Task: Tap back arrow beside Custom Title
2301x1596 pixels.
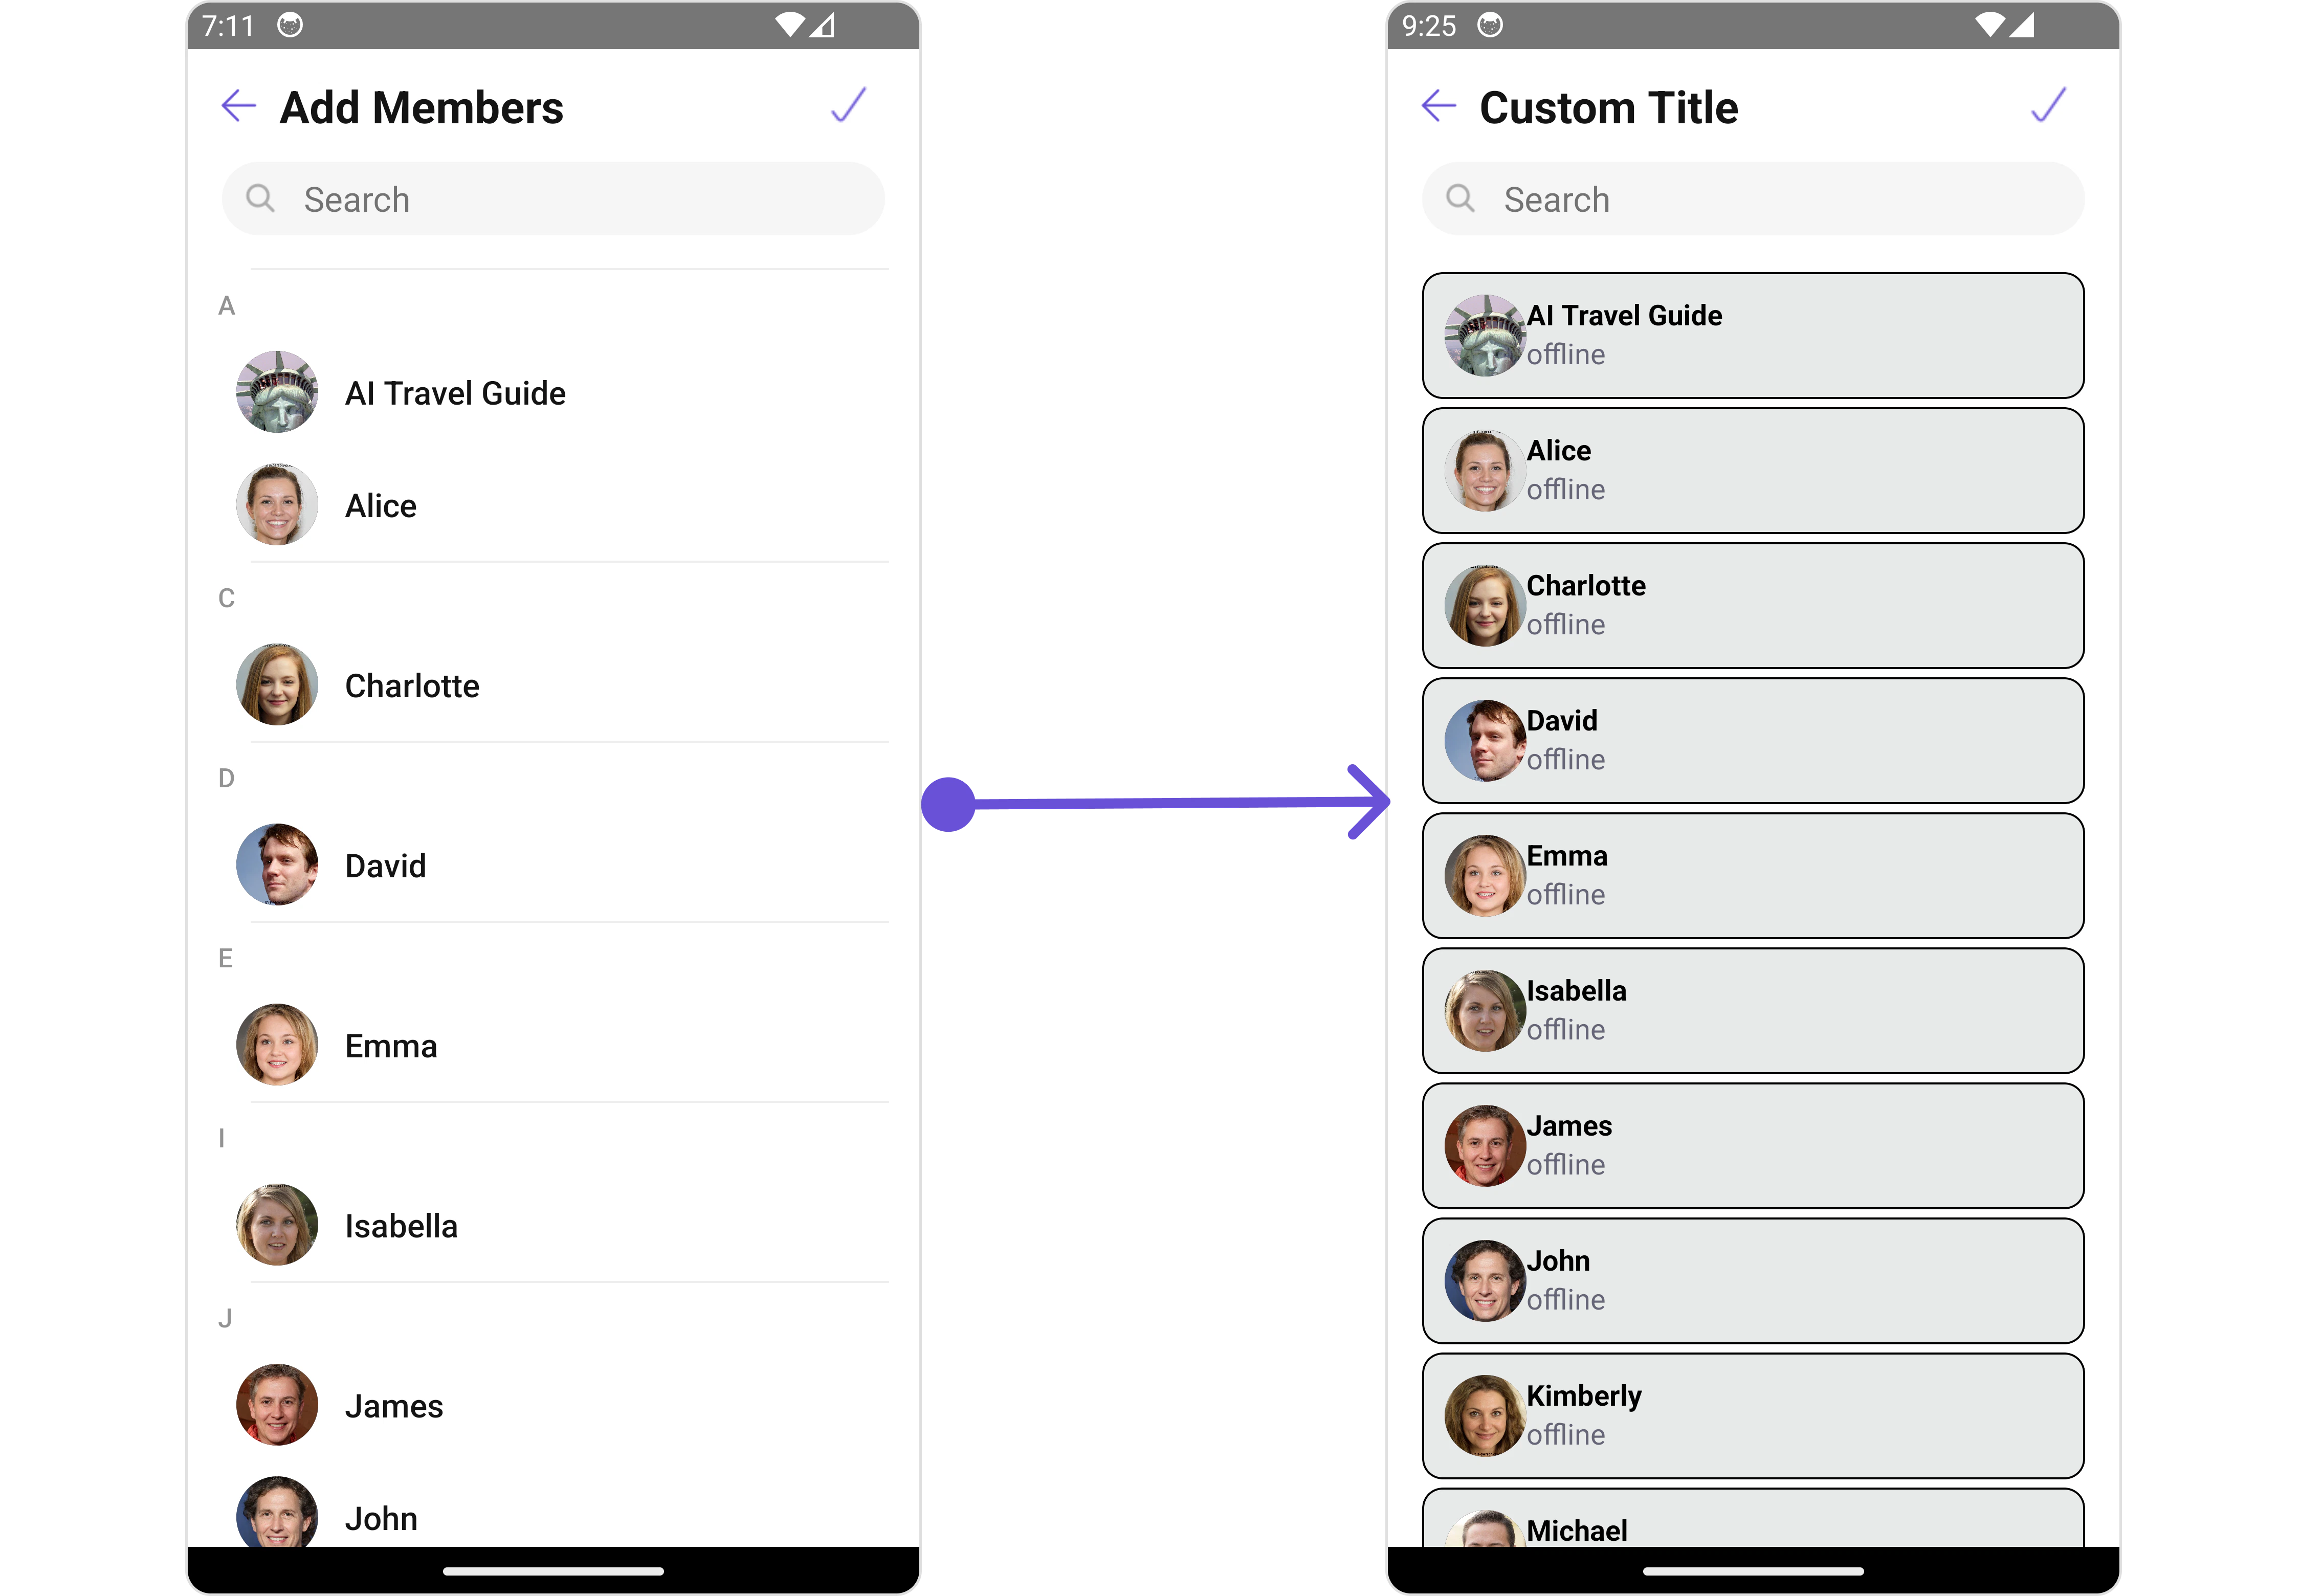Action: tap(1438, 105)
